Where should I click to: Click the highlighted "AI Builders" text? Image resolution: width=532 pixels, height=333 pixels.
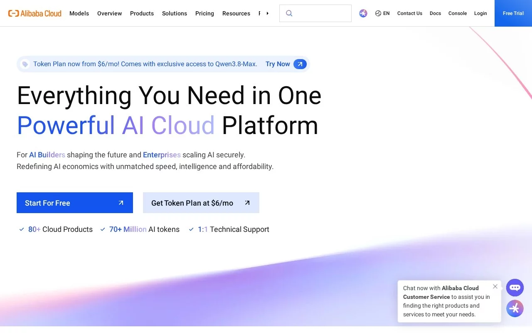coord(47,155)
